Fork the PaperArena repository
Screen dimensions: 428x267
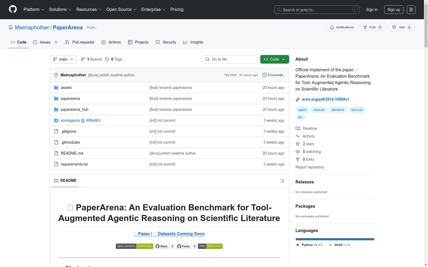tap(373, 27)
